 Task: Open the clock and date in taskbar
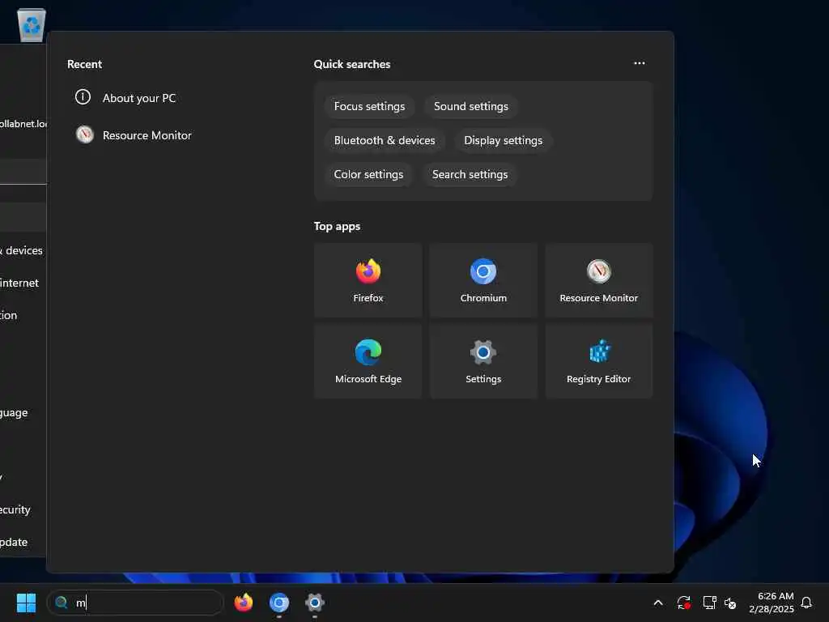click(x=772, y=603)
